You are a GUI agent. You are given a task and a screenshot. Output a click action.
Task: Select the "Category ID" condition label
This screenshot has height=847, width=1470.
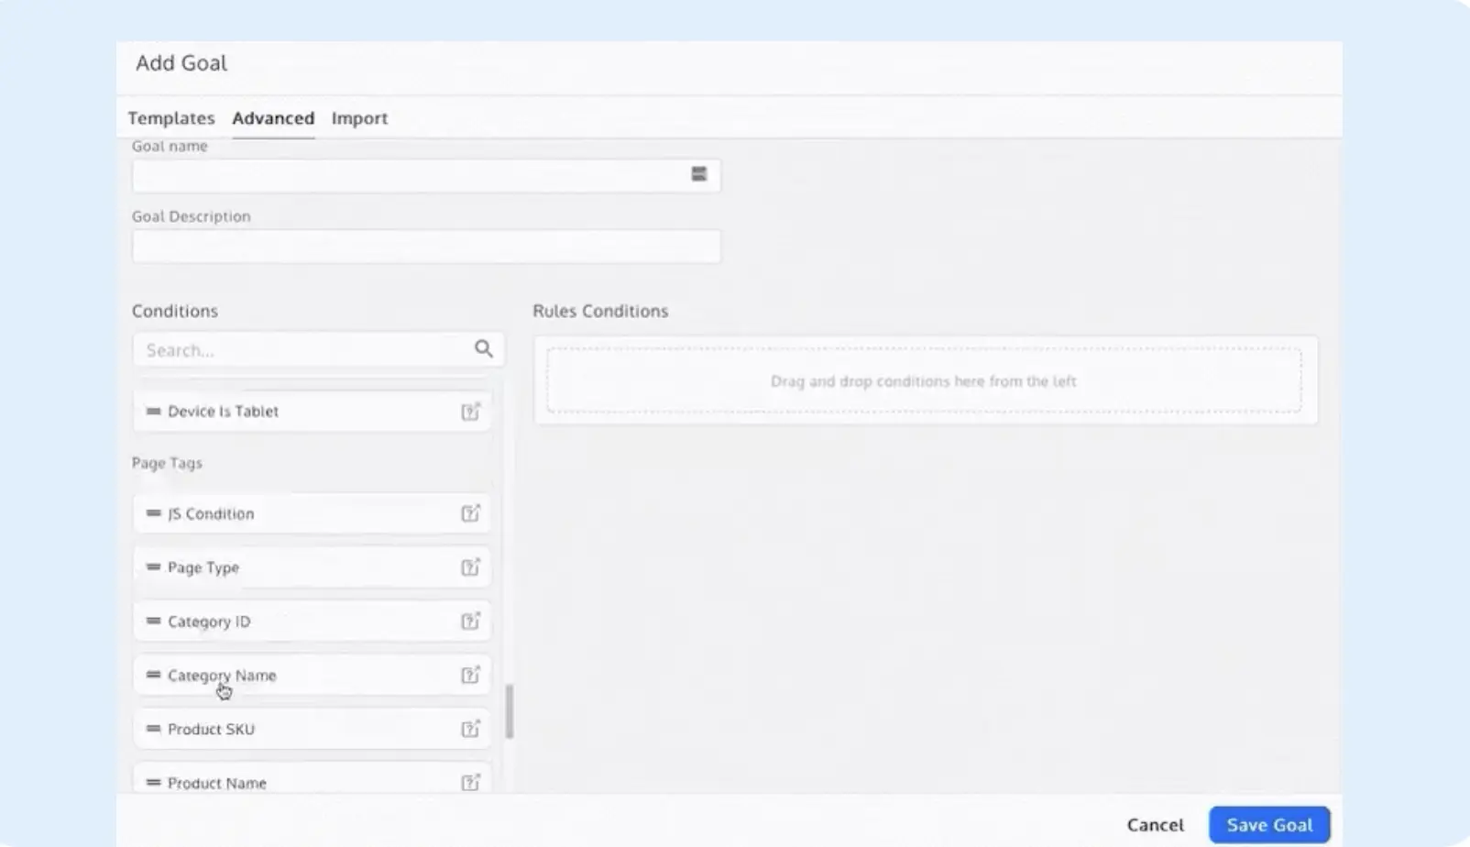(209, 621)
